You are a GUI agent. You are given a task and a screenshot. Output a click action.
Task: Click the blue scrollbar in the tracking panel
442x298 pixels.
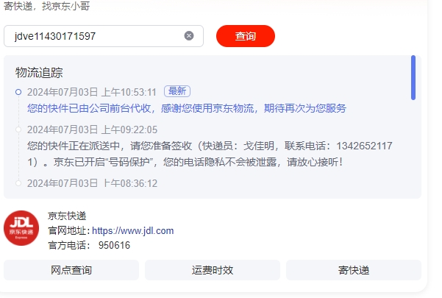coord(413,78)
